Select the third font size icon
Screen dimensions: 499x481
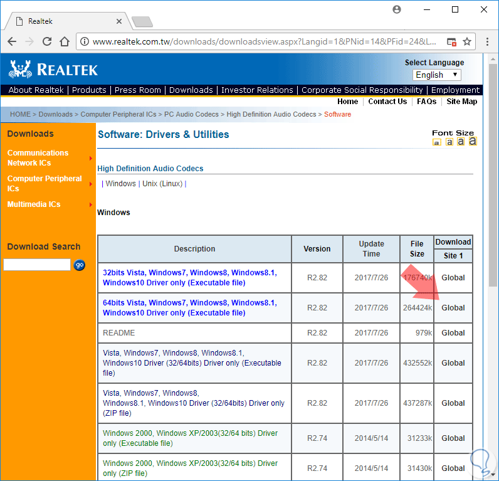(461, 141)
